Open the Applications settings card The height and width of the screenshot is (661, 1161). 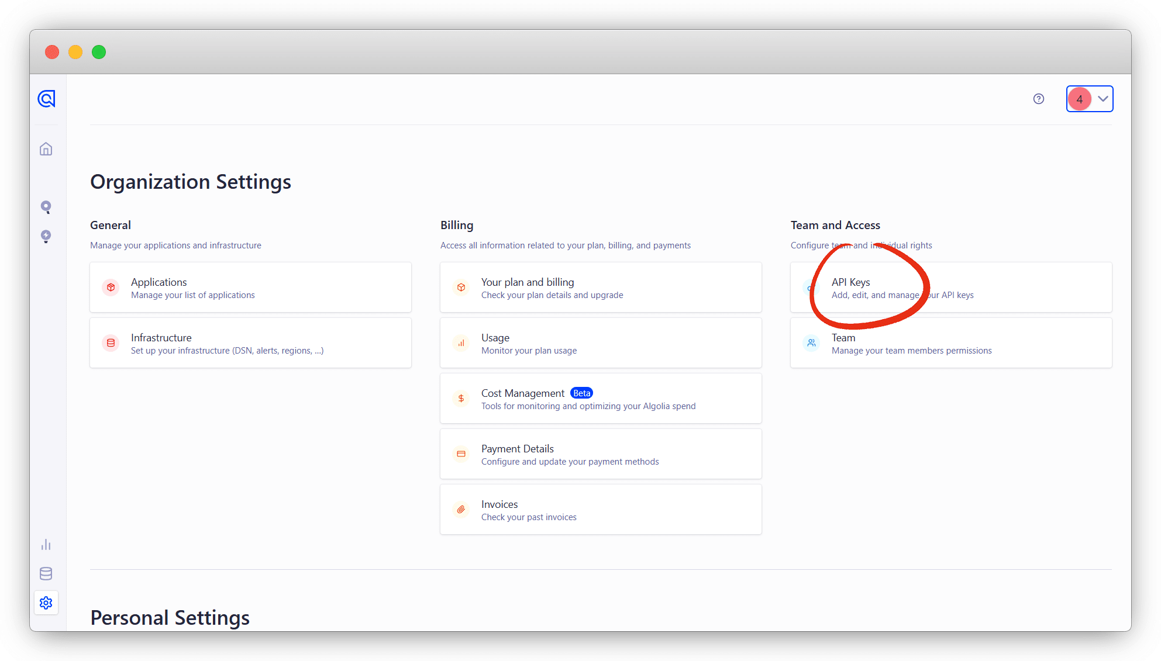click(250, 288)
